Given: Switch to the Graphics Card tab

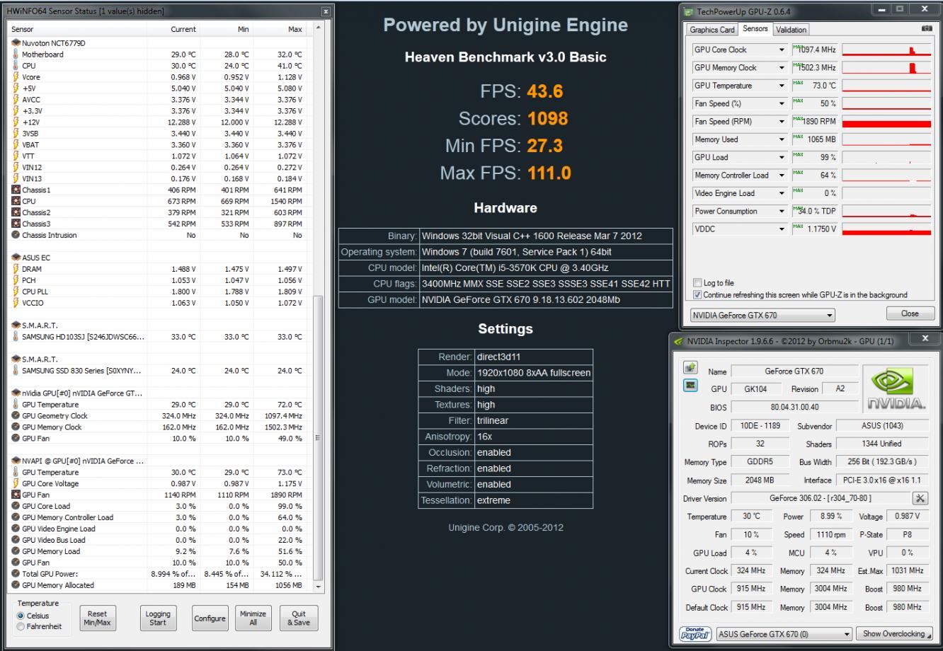Looking at the screenshot, I should click(x=712, y=30).
